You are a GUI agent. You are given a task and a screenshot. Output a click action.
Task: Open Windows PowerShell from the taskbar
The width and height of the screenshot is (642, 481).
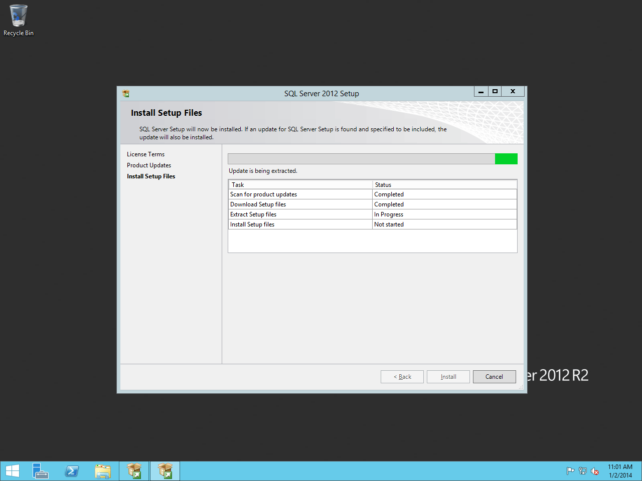click(x=72, y=471)
